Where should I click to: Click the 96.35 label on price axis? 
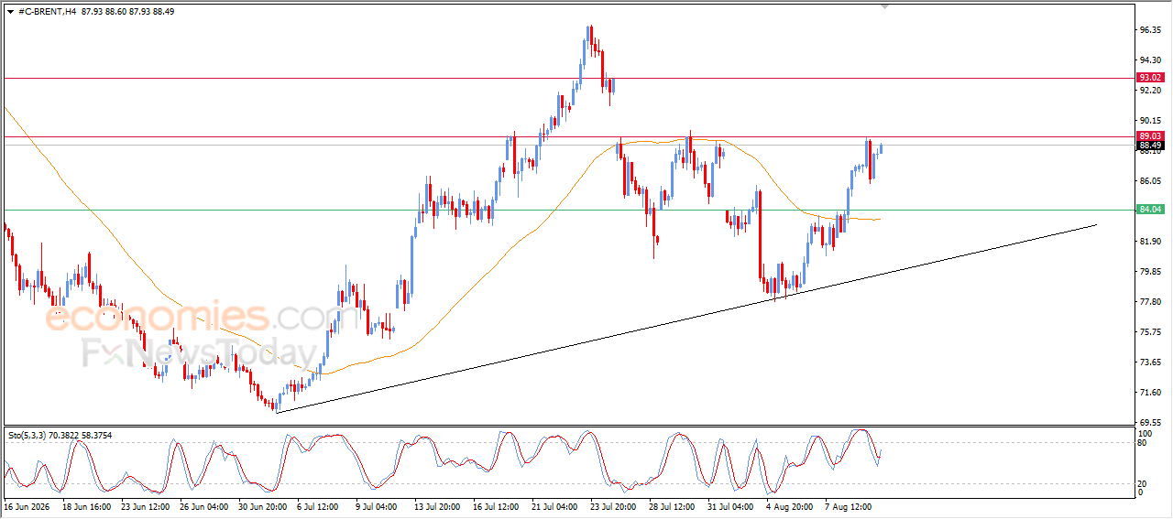pyautogui.click(x=1150, y=29)
